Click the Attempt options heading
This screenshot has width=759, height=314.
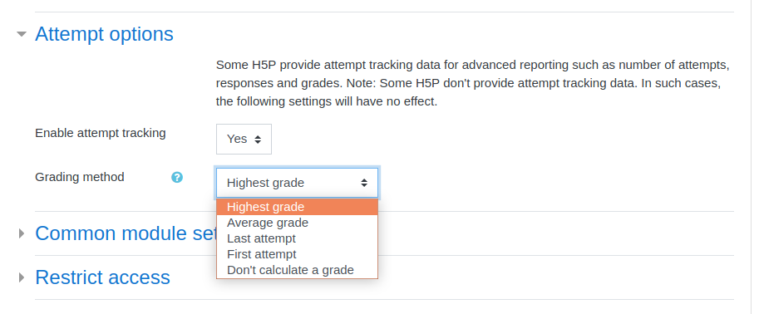[104, 34]
